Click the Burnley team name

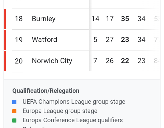point(44,19)
